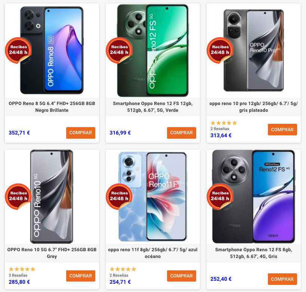Viewport: 306px width, 292px height.
Task: View the Reno11 F blue ocean phone image
Action: coord(153,197)
